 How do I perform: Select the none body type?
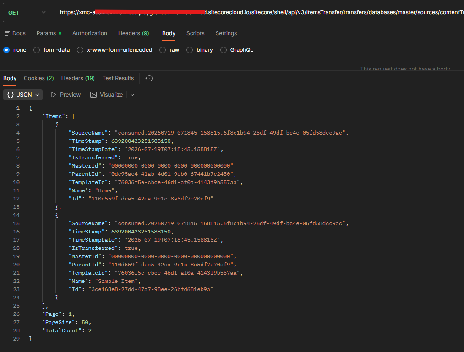[x=6, y=50]
